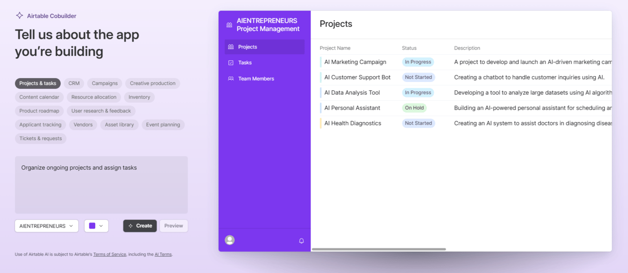Click the Projects page heading

click(336, 24)
